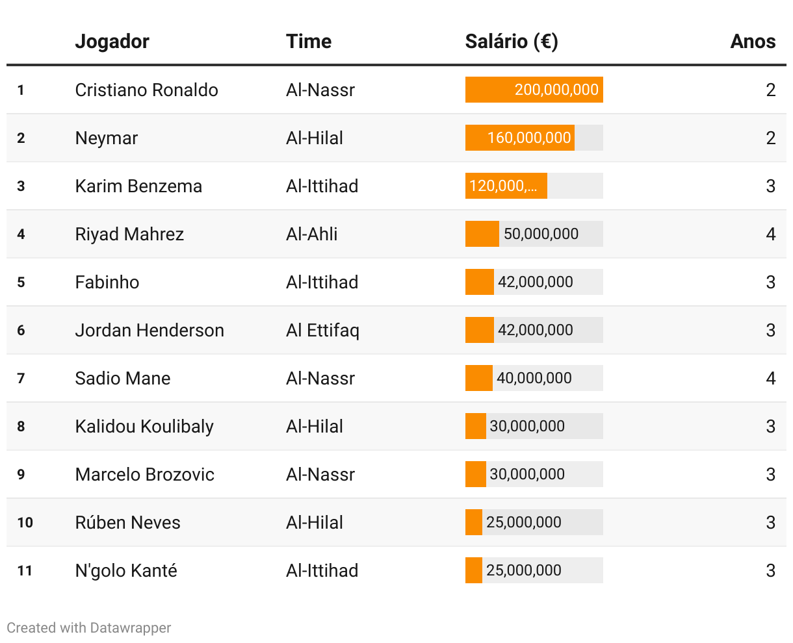
Task: Click Rúben Neves player name
Action: point(127,522)
